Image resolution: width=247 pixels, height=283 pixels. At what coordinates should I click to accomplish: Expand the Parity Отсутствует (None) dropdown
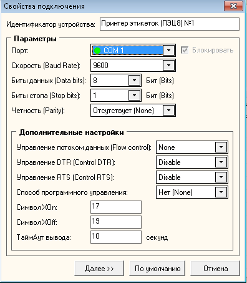click(x=168, y=111)
